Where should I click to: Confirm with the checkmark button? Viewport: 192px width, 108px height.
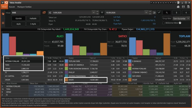tap(159, 12)
